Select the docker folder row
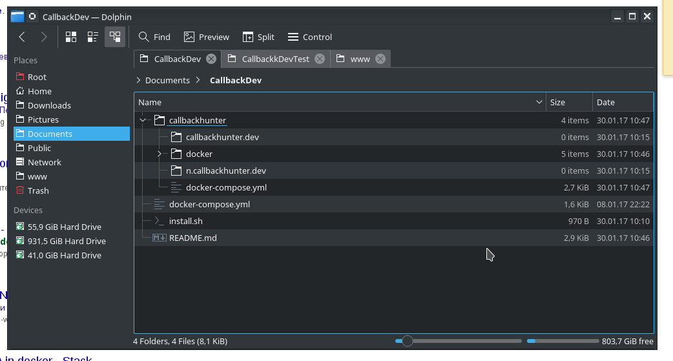Viewport: 673px width, 361px height. [393, 154]
